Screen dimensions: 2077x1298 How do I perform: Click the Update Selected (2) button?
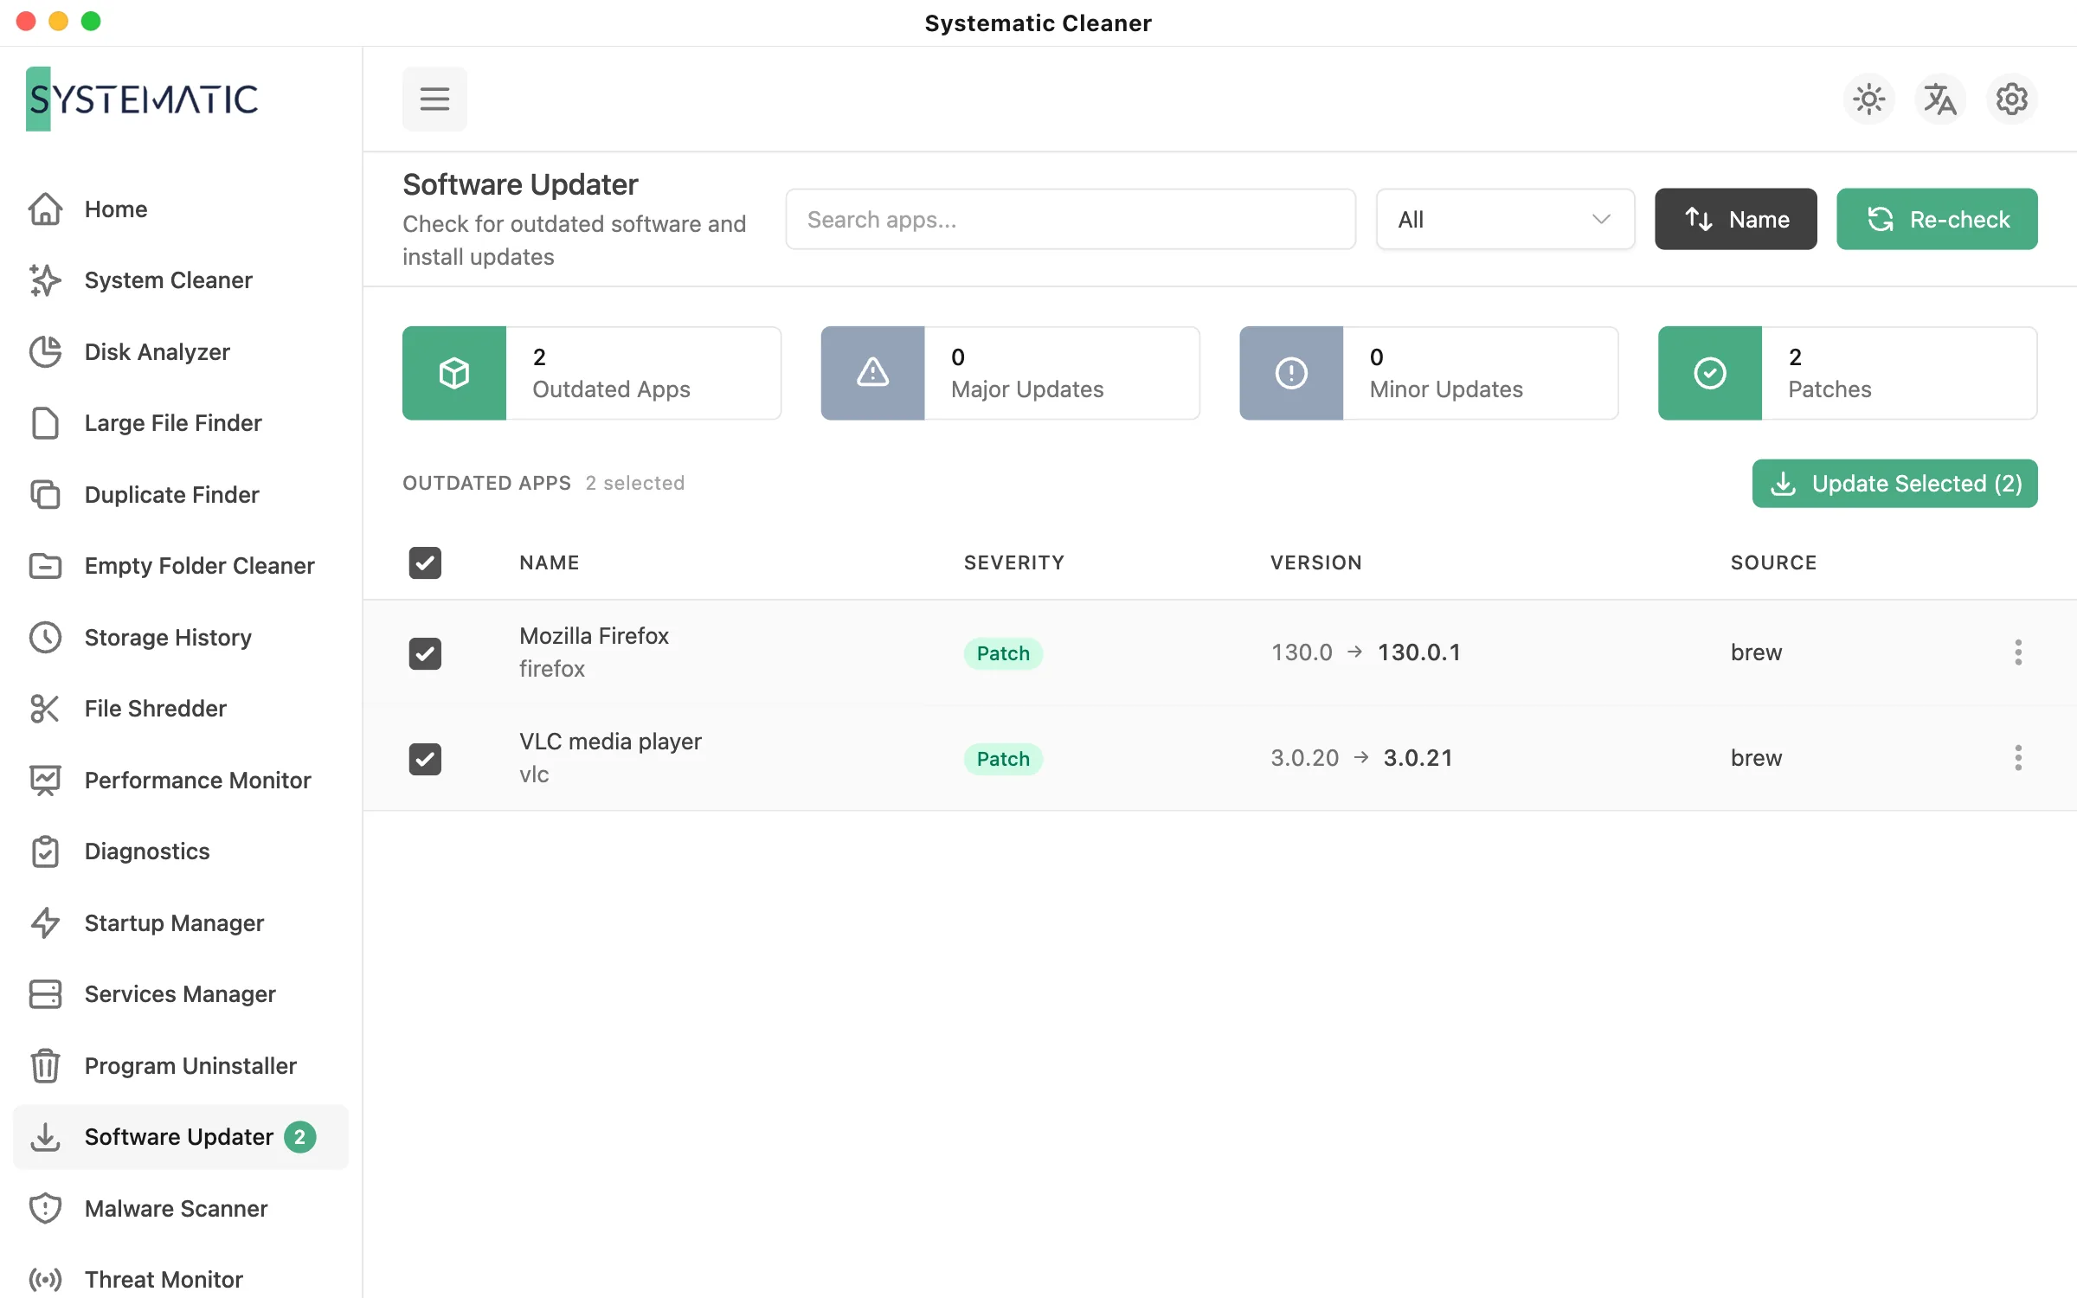click(1894, 483)
